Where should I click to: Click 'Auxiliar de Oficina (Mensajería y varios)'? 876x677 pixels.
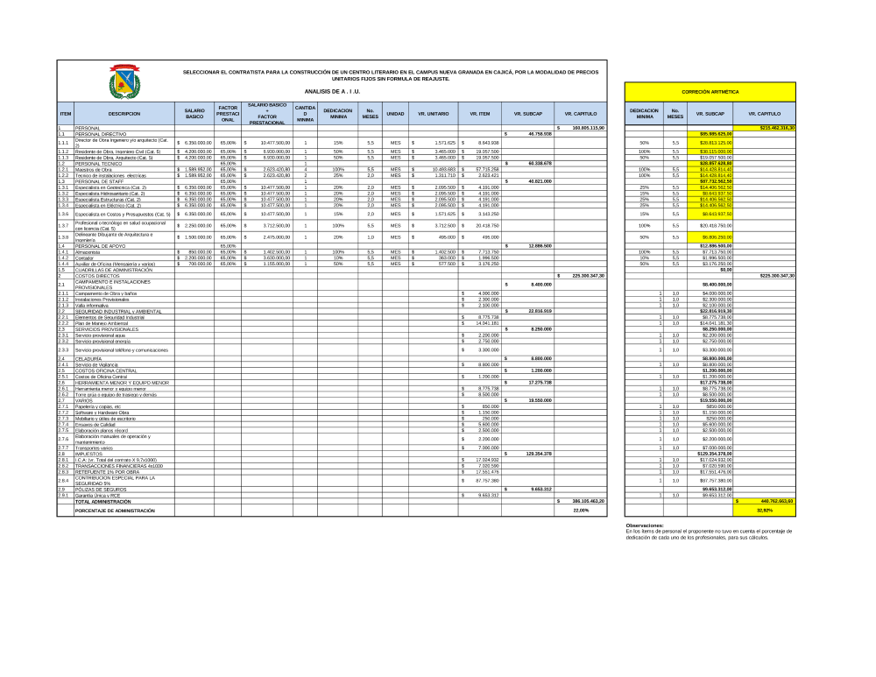(x=115, y=264)
